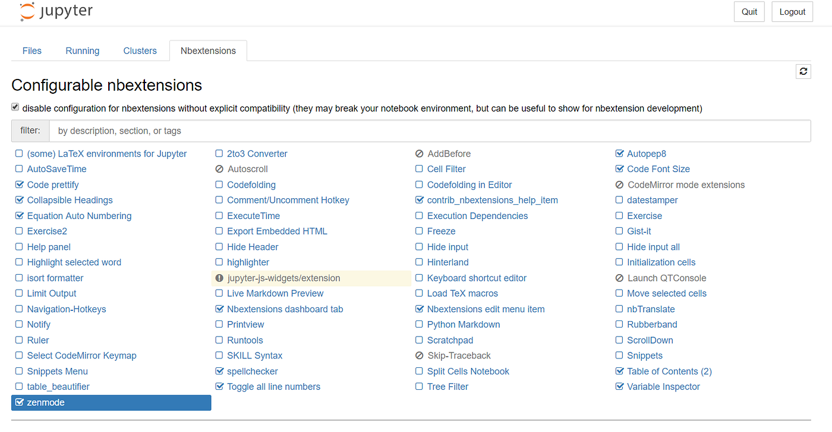Image resolution: width=832 pixels, height=432 pixels.
Task: Click the incompatible icon next to Autoscroll
Action: [x=219, y=169]
